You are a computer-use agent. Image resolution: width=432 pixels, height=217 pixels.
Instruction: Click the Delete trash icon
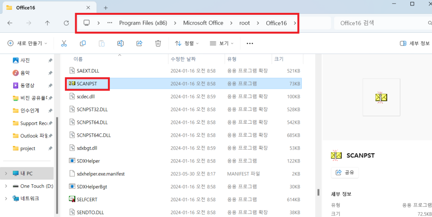[x=158, y=43]
